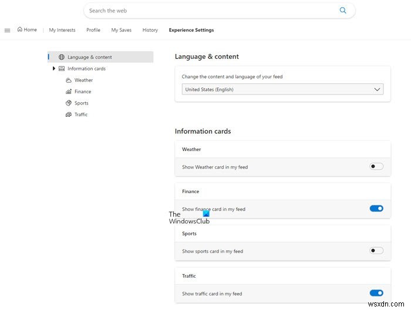Click the Weather cloud icon in sidebar
Screen dimensions: 411x310
point(69,80)
